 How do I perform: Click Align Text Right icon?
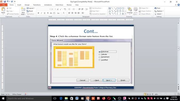75,13
